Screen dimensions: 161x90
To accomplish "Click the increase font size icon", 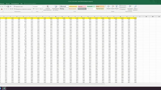I will (1, 6).
